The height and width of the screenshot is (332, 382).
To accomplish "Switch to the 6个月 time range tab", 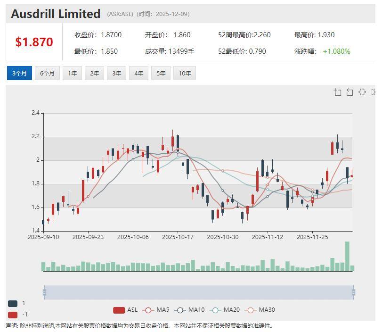I will 47,73.
